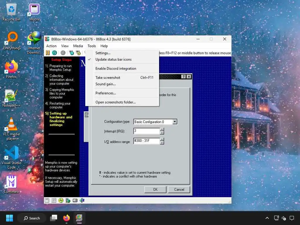Click first floppy drive status bar icon
This screenshot has height=225, width=300.
point(47,200)
